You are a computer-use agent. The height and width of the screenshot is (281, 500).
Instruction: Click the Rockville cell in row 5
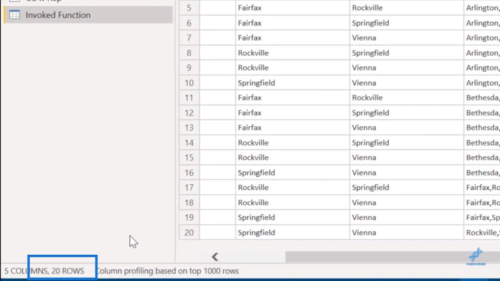pyautogui.click(x=407, y=7)
